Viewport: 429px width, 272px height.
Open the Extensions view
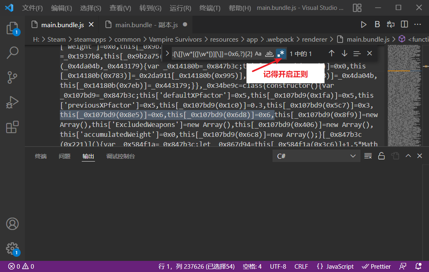[12, 127]
